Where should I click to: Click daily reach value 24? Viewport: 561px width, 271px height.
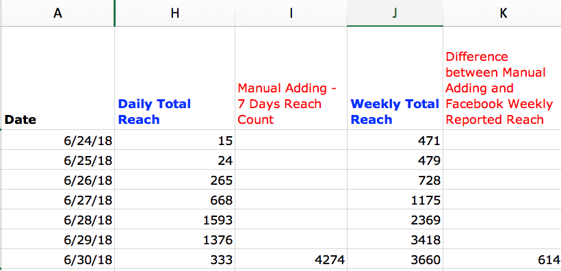[x=174, y=159]
